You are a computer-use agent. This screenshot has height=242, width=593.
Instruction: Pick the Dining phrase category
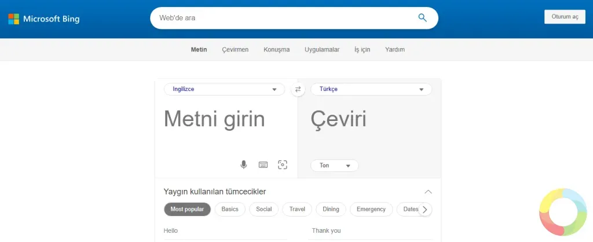click(x=331, y=209)
